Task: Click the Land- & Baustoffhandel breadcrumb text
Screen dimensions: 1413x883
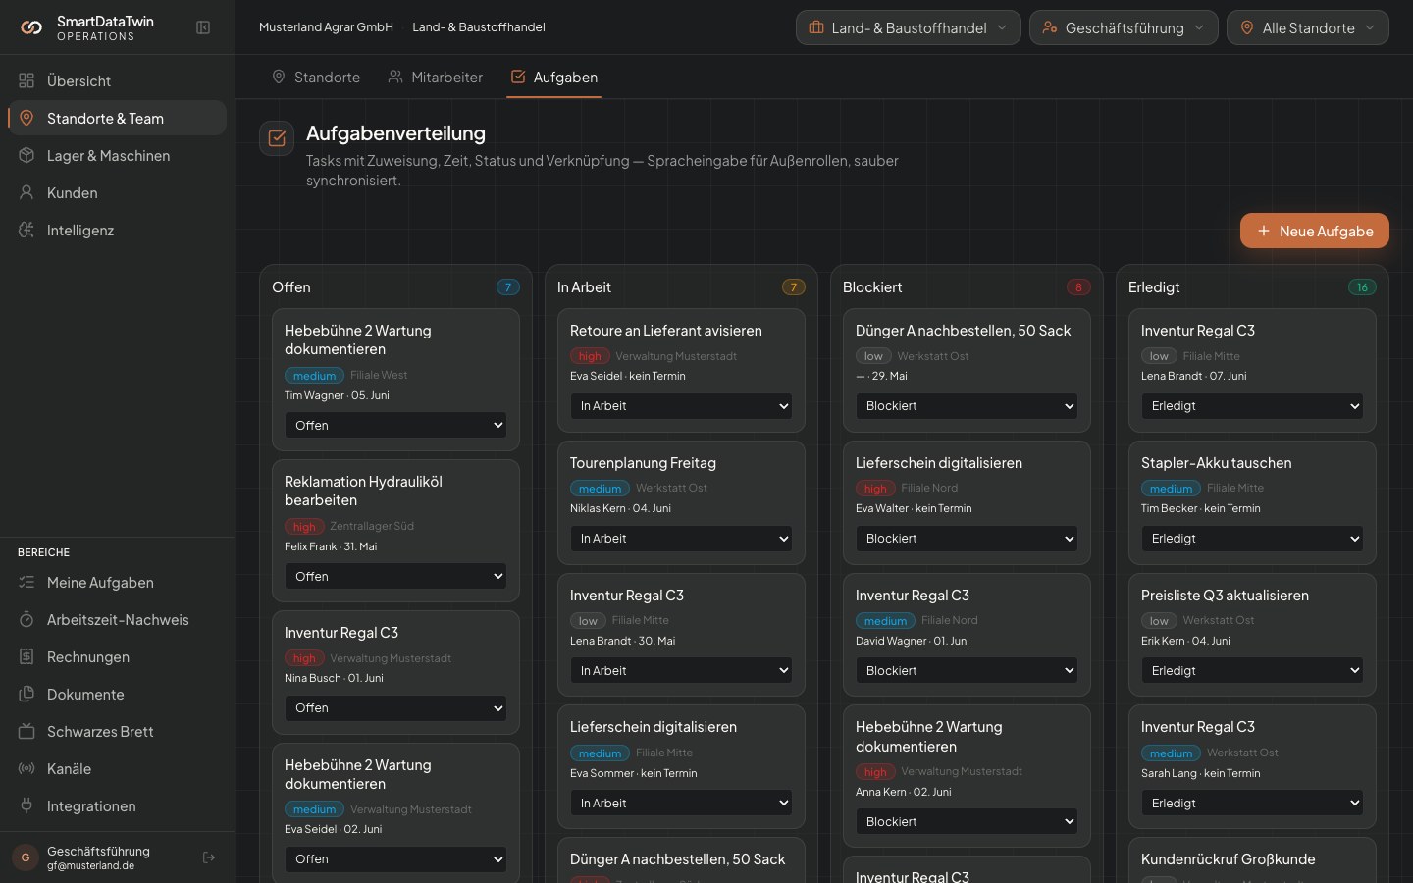Action: pos(479,27)
